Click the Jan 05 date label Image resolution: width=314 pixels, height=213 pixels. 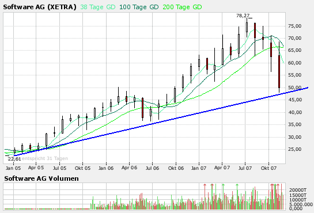click(13, 168)
